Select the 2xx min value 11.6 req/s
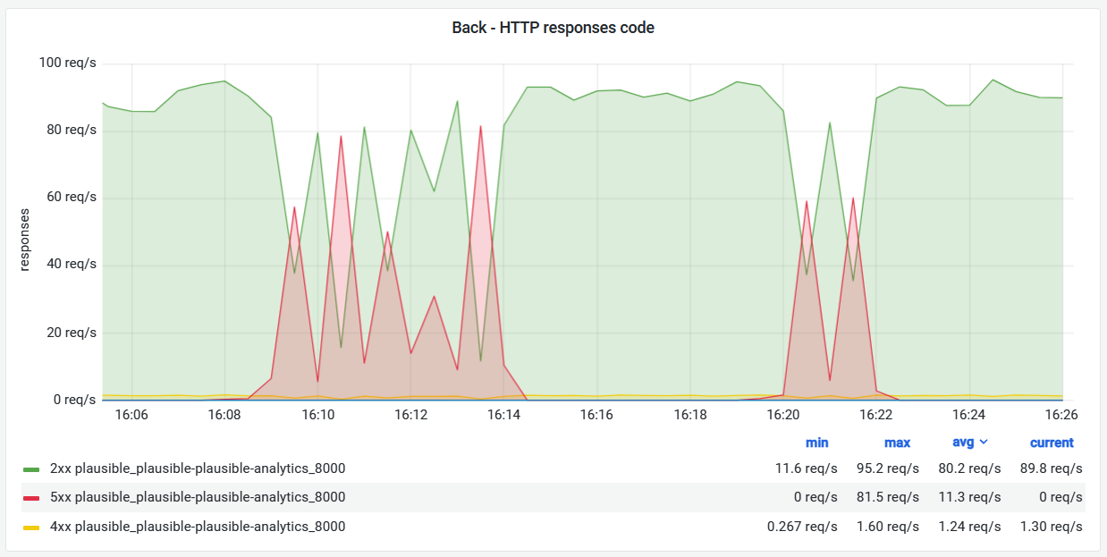1107x557 pixels. (x=807, y=468)
